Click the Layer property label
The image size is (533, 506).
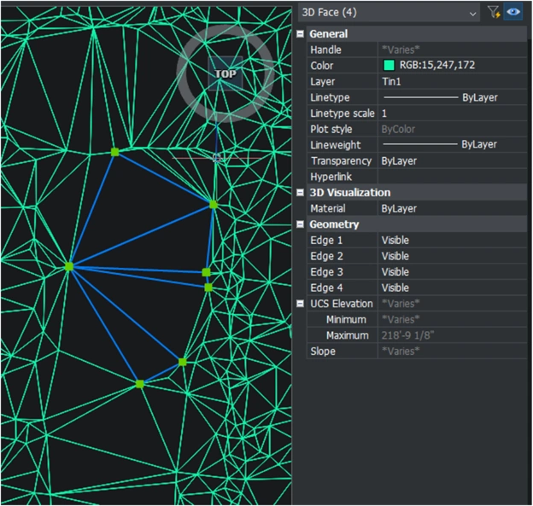coord(322,82)
